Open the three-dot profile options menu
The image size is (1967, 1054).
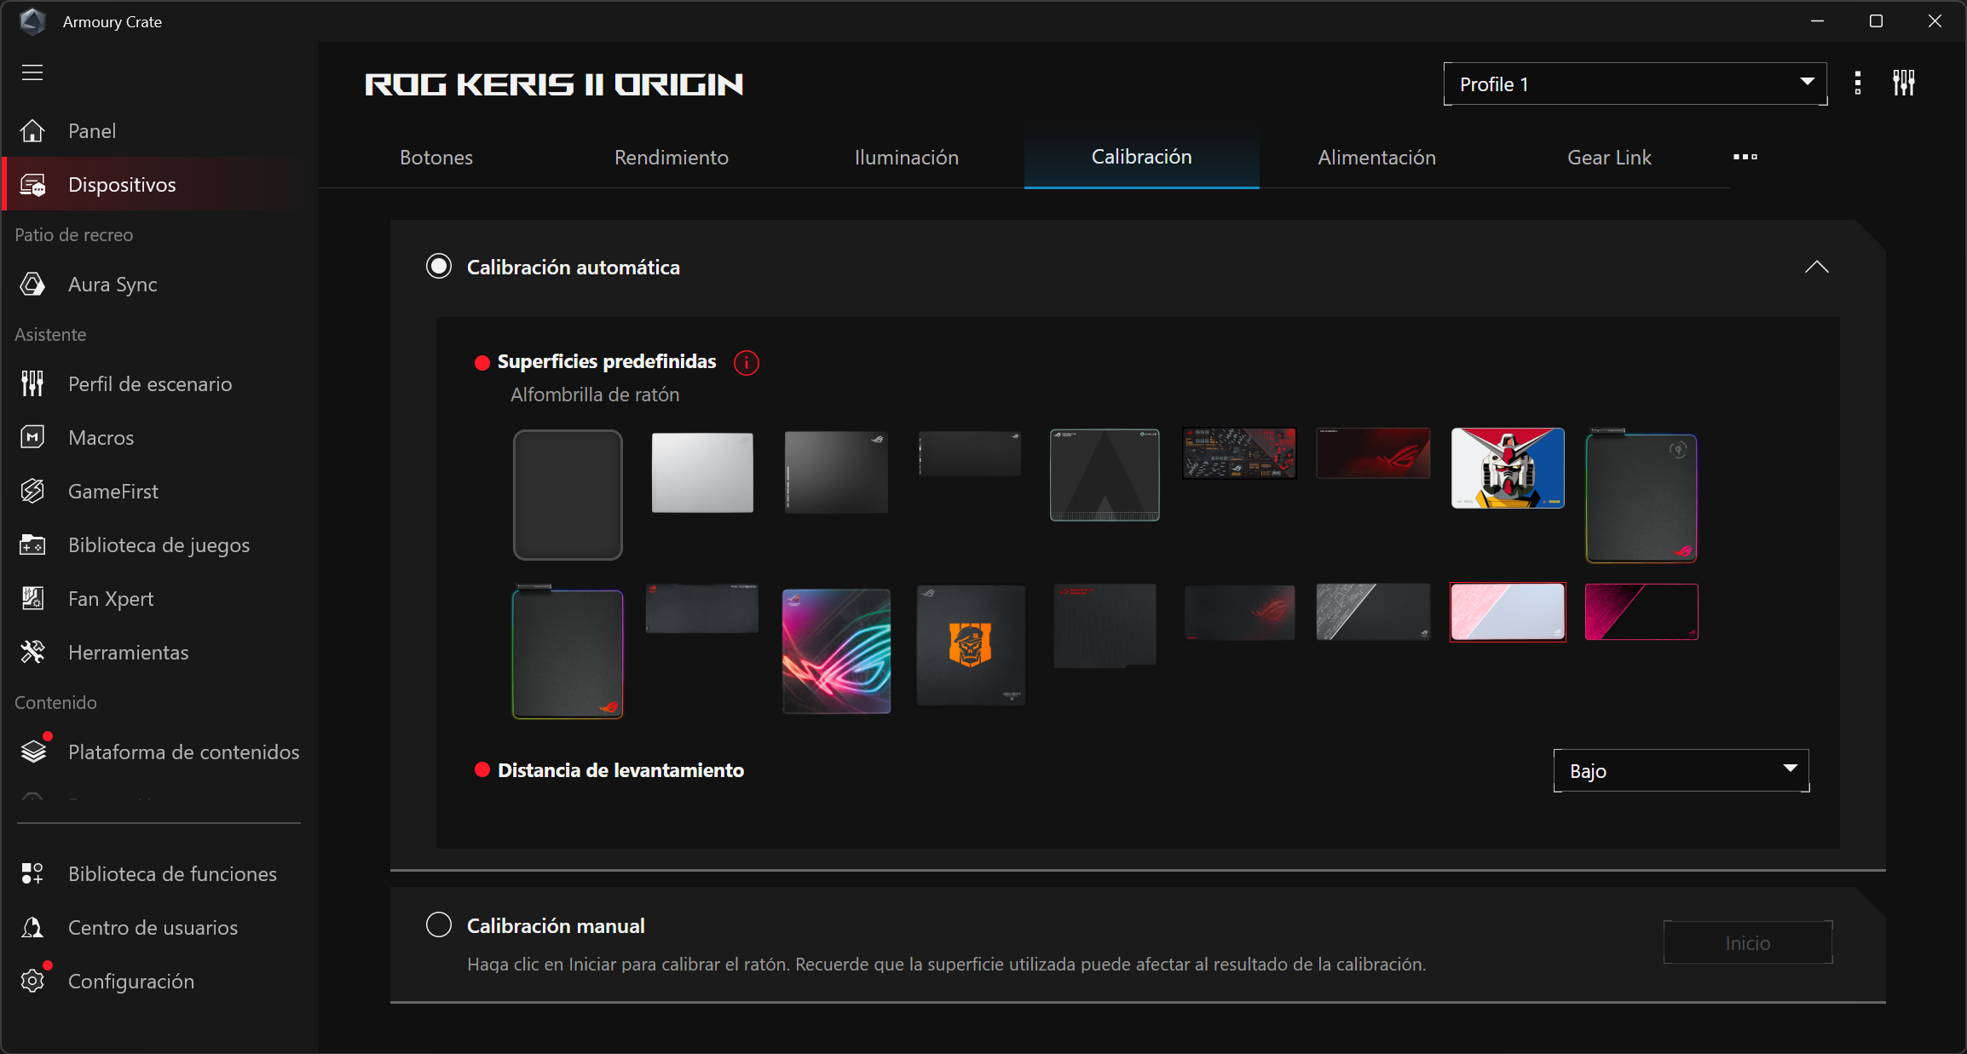1858,84
